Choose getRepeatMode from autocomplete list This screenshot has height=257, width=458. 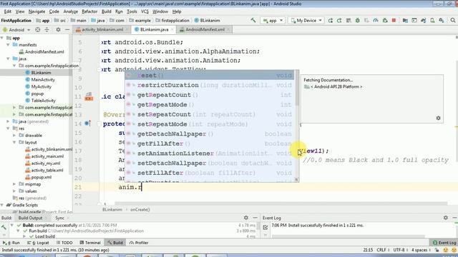click(209, 105)
